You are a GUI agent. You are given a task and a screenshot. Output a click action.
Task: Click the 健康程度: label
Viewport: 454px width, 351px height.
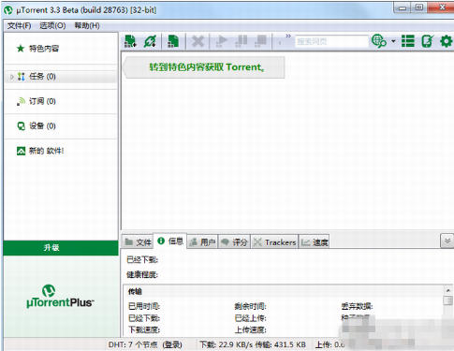[x=142, y=274]
